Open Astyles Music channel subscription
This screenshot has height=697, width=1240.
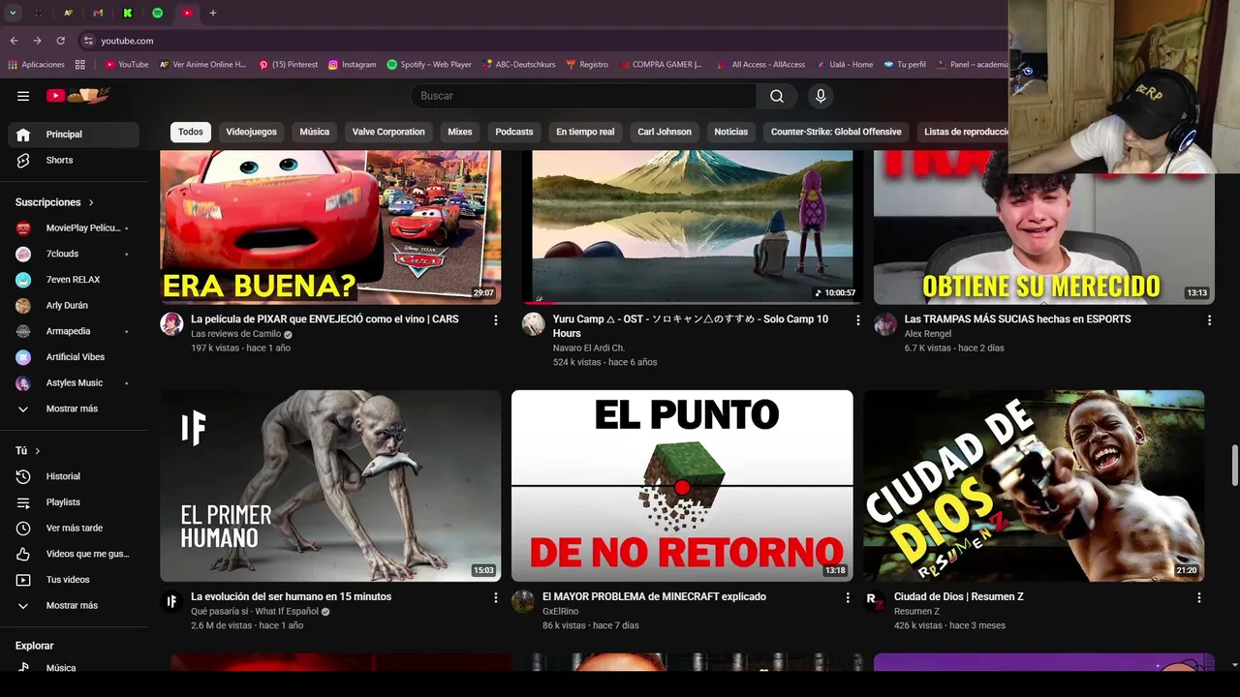[74, 382]
